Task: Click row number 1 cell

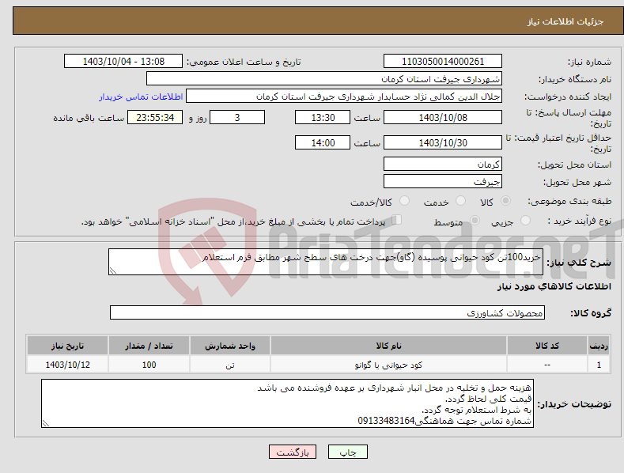Action: point(599,365)
